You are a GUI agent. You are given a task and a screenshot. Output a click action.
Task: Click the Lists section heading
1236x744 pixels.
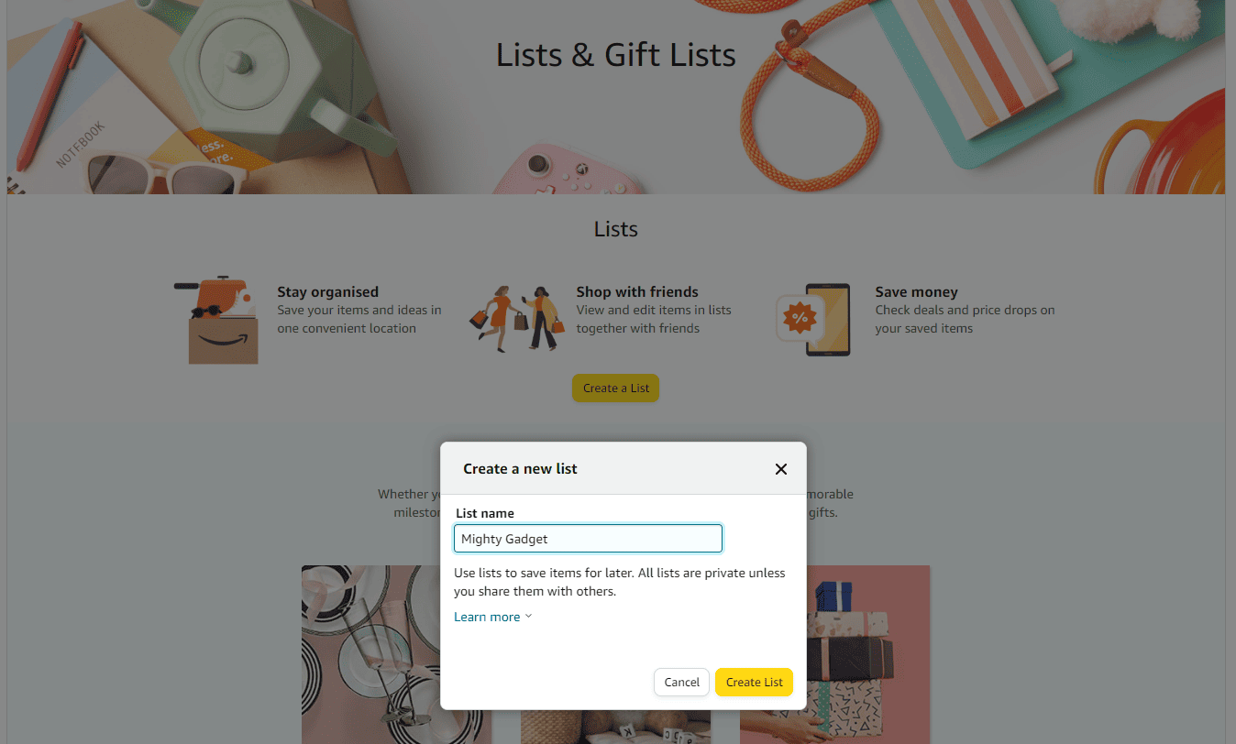(x=615, y=229)
